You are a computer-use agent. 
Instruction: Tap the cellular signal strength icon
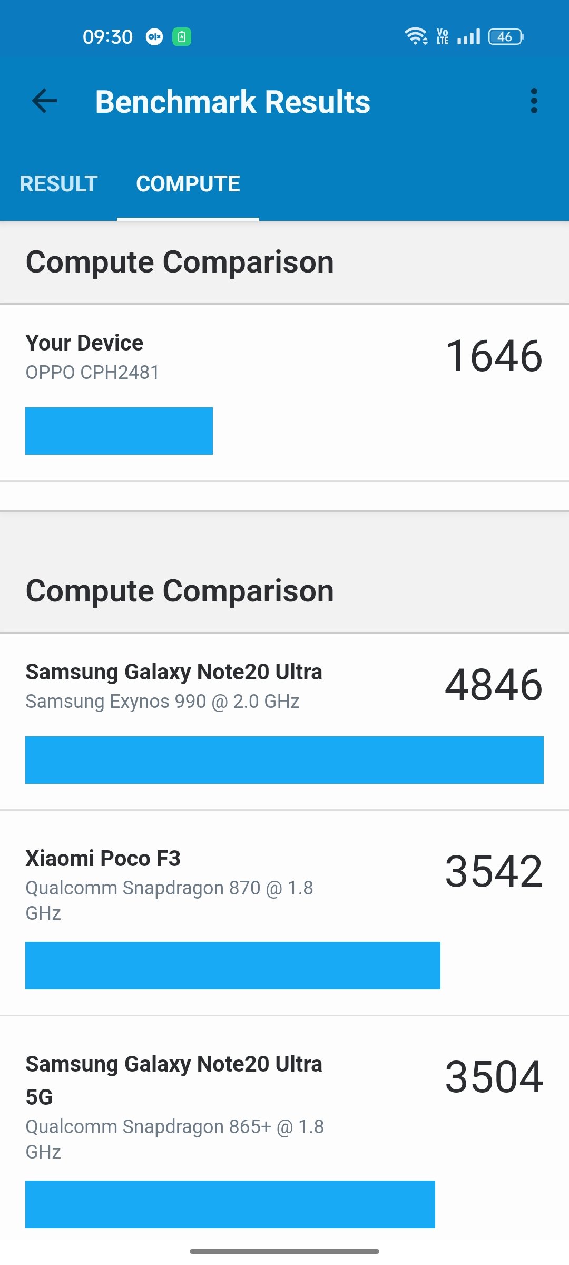tap(468, 37)
